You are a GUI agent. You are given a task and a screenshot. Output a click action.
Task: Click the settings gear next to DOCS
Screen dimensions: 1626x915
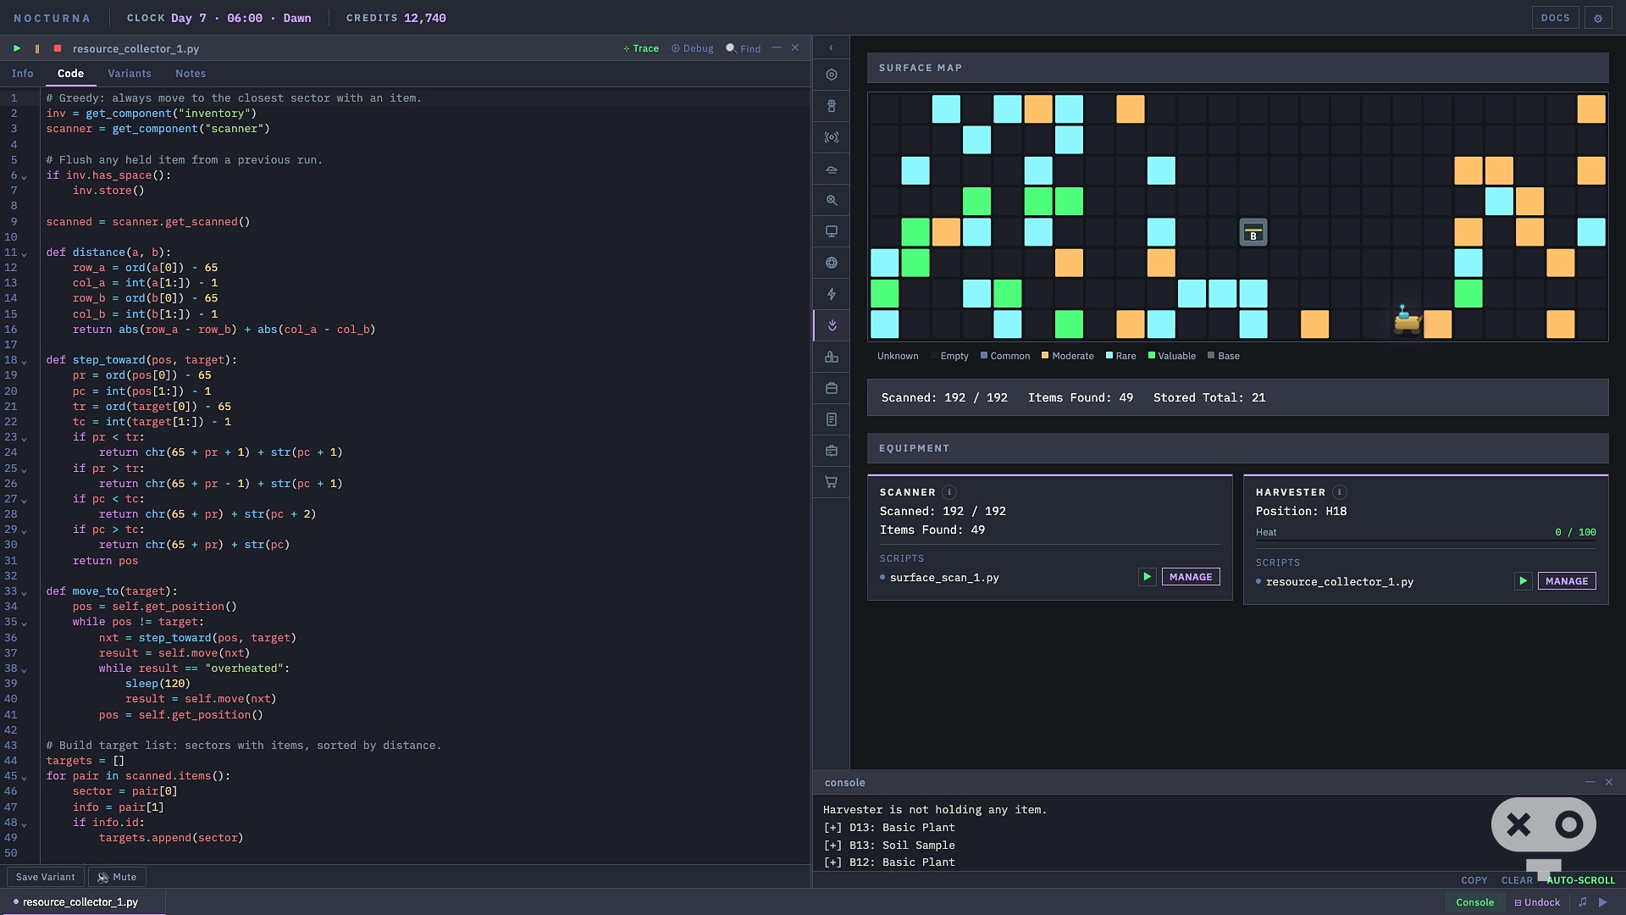(x=1598, y=18)
